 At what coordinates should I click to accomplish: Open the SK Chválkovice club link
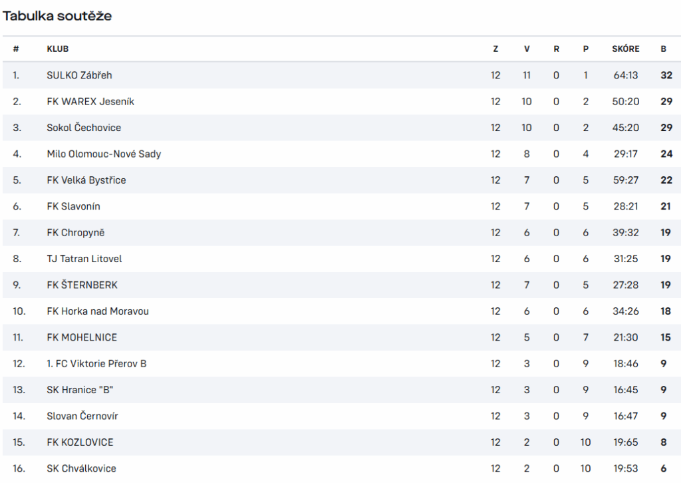click(82, 468)
